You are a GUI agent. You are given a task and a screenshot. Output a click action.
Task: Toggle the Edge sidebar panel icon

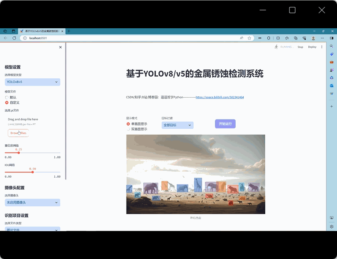click(331, 38)
